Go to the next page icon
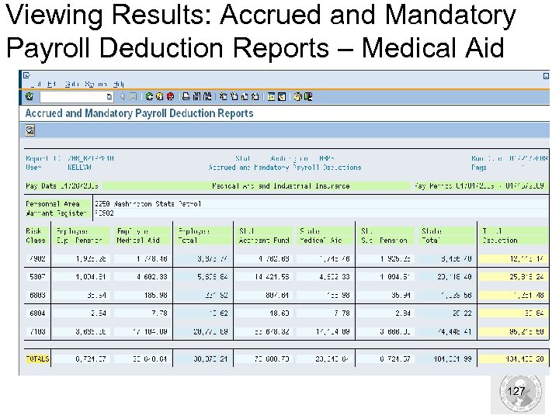The width and height of the screenshot is (559, 419). coord(245,96)
